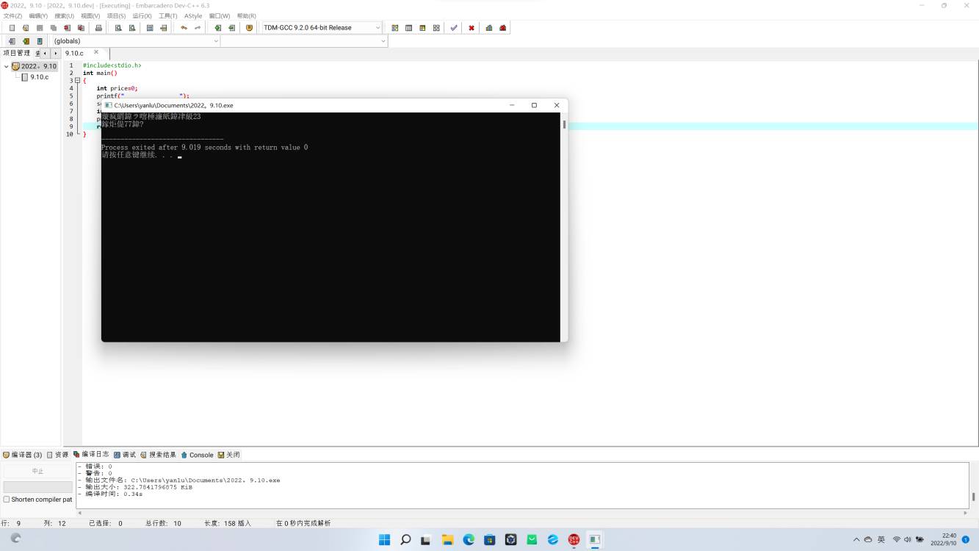Click the left sidebar-tab scroll arrow
The height and width of the screenshot is (551, 979).
pos(45,54)
